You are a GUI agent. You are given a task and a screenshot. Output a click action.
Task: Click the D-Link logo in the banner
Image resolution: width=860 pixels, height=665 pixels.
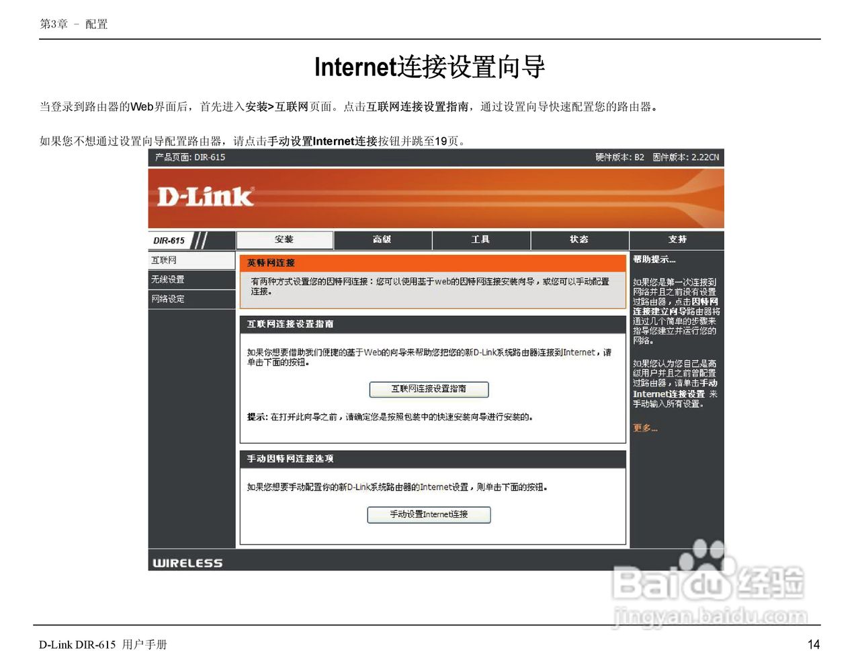coord(205,196)
